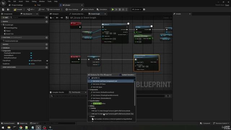Collapse the Components variable category
Viewport: 231px width, 130px height.
[x=1, y=51]
